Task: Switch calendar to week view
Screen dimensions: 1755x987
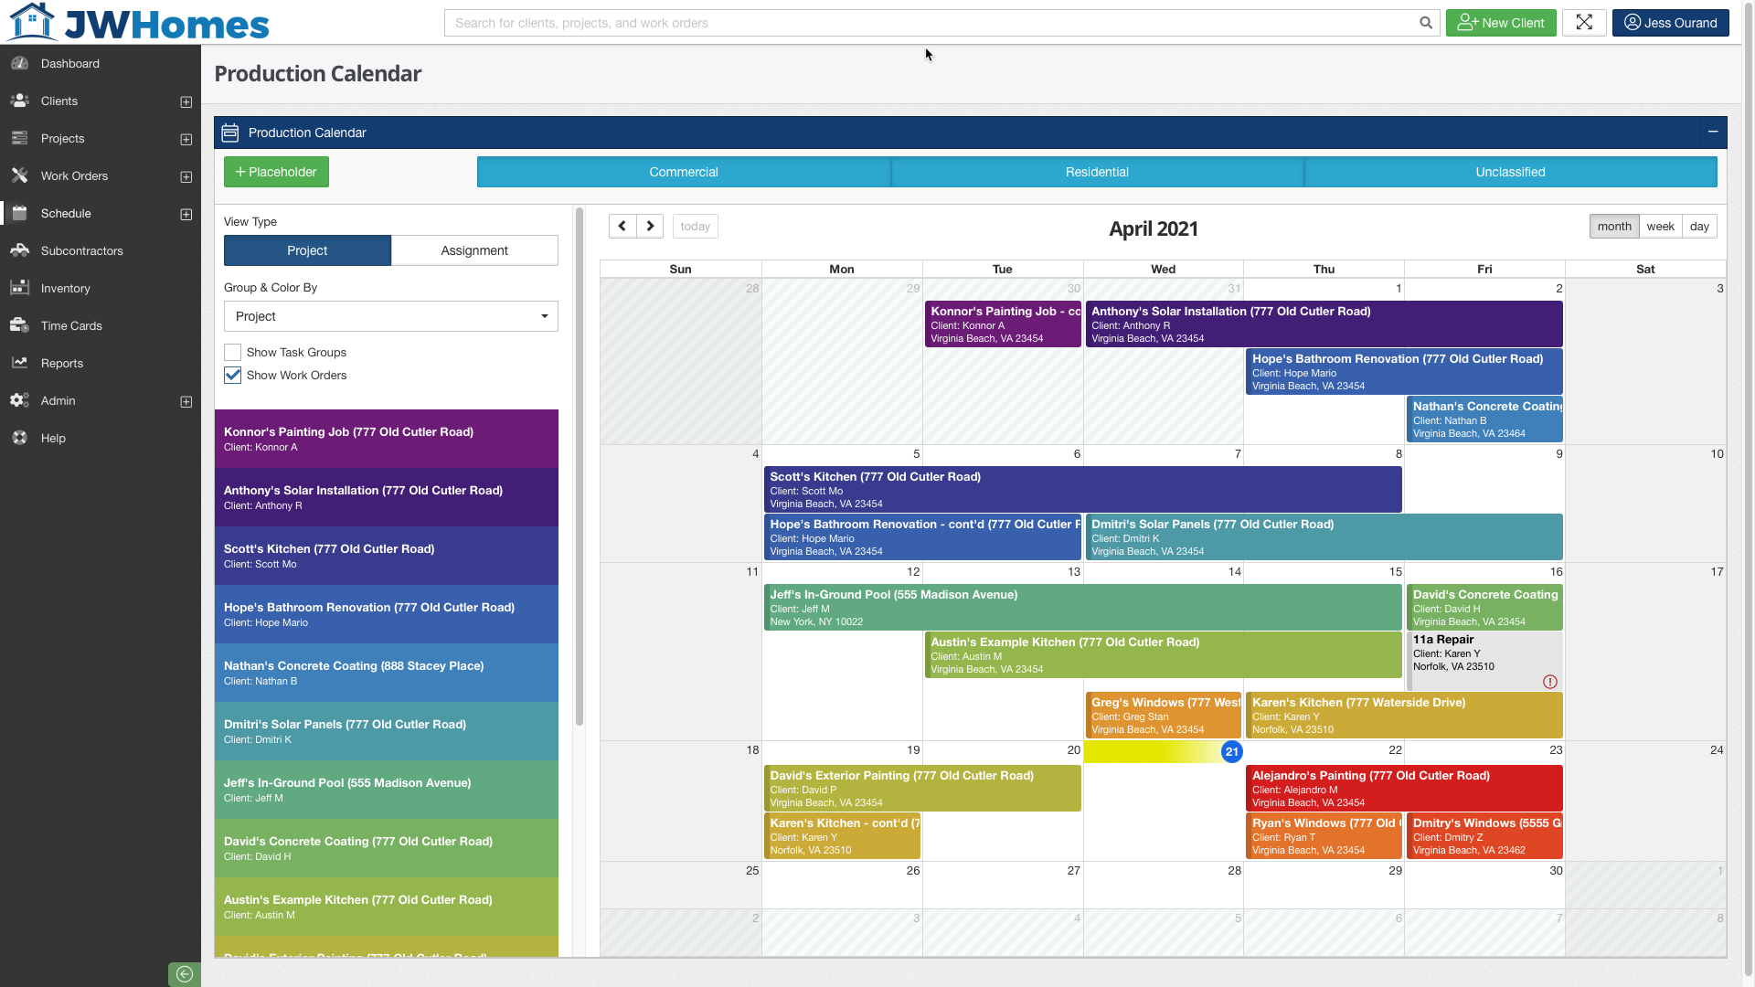Action: (1660, 227)
